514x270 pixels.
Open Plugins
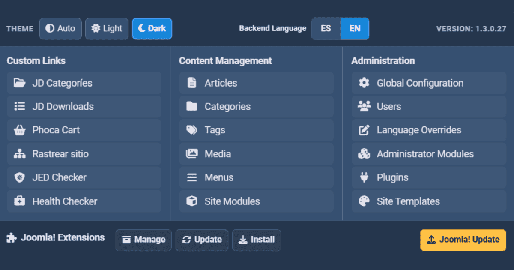pos(429,177)
